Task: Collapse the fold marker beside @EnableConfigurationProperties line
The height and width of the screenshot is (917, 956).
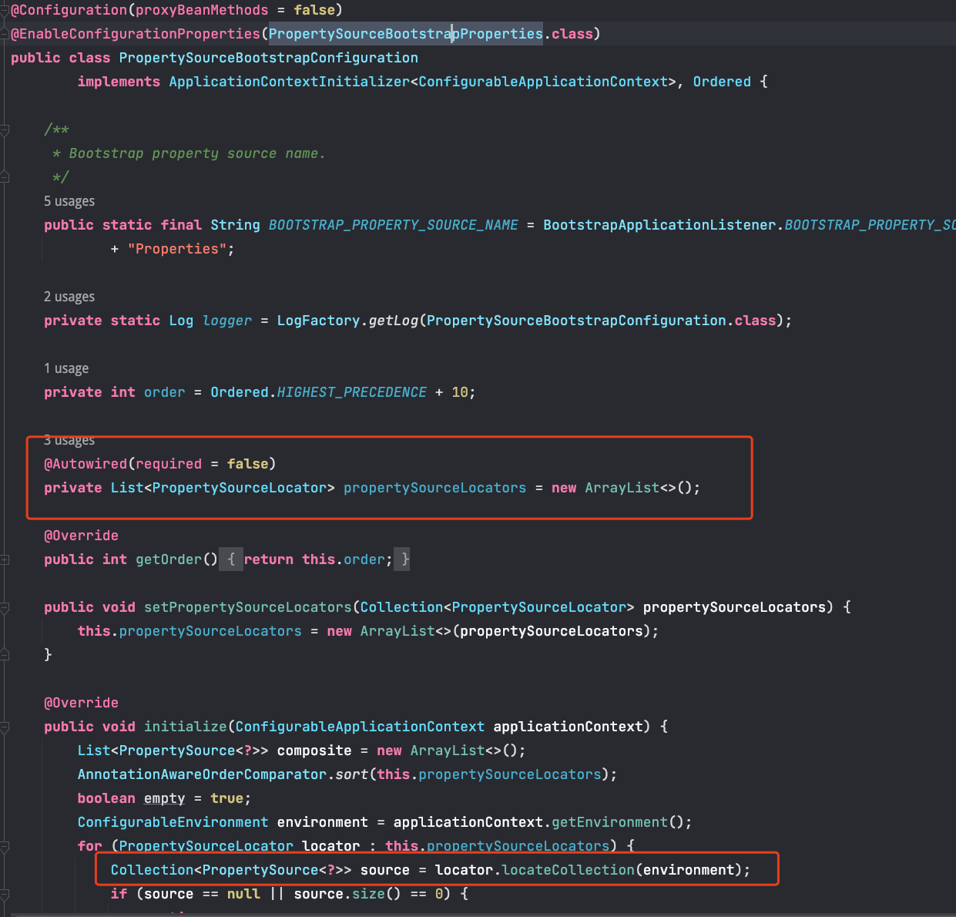Action: (x=4, y=34)
